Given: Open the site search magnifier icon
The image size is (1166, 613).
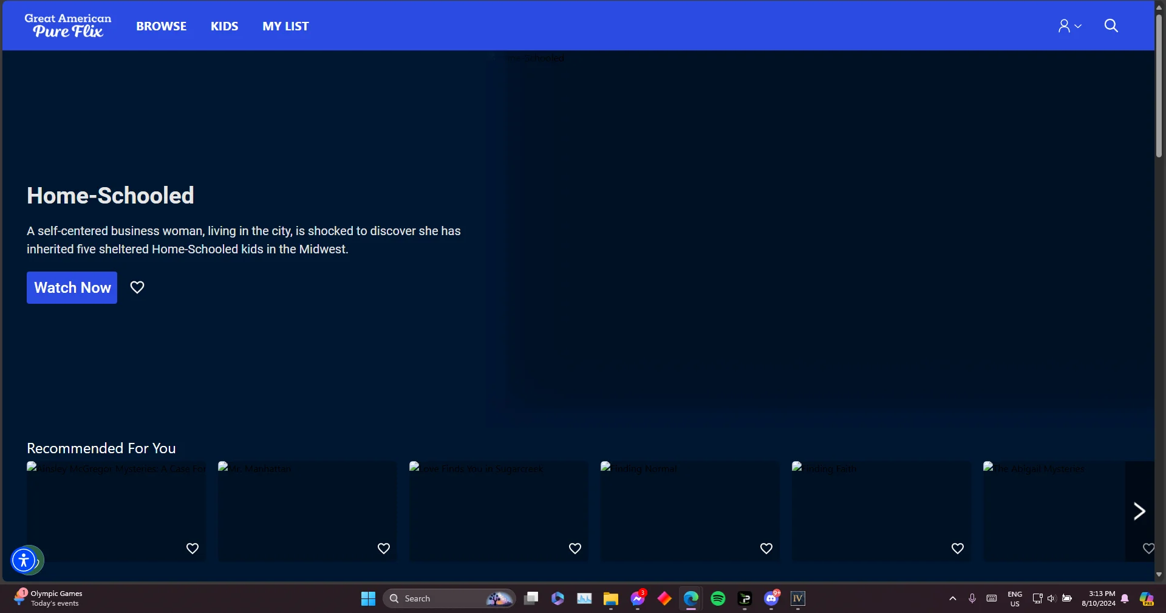Looking at the screenshot, I should click(x=1111, y=26).
